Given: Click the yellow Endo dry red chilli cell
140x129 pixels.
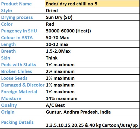Looking at the screenshot, I should click(92, 4).
